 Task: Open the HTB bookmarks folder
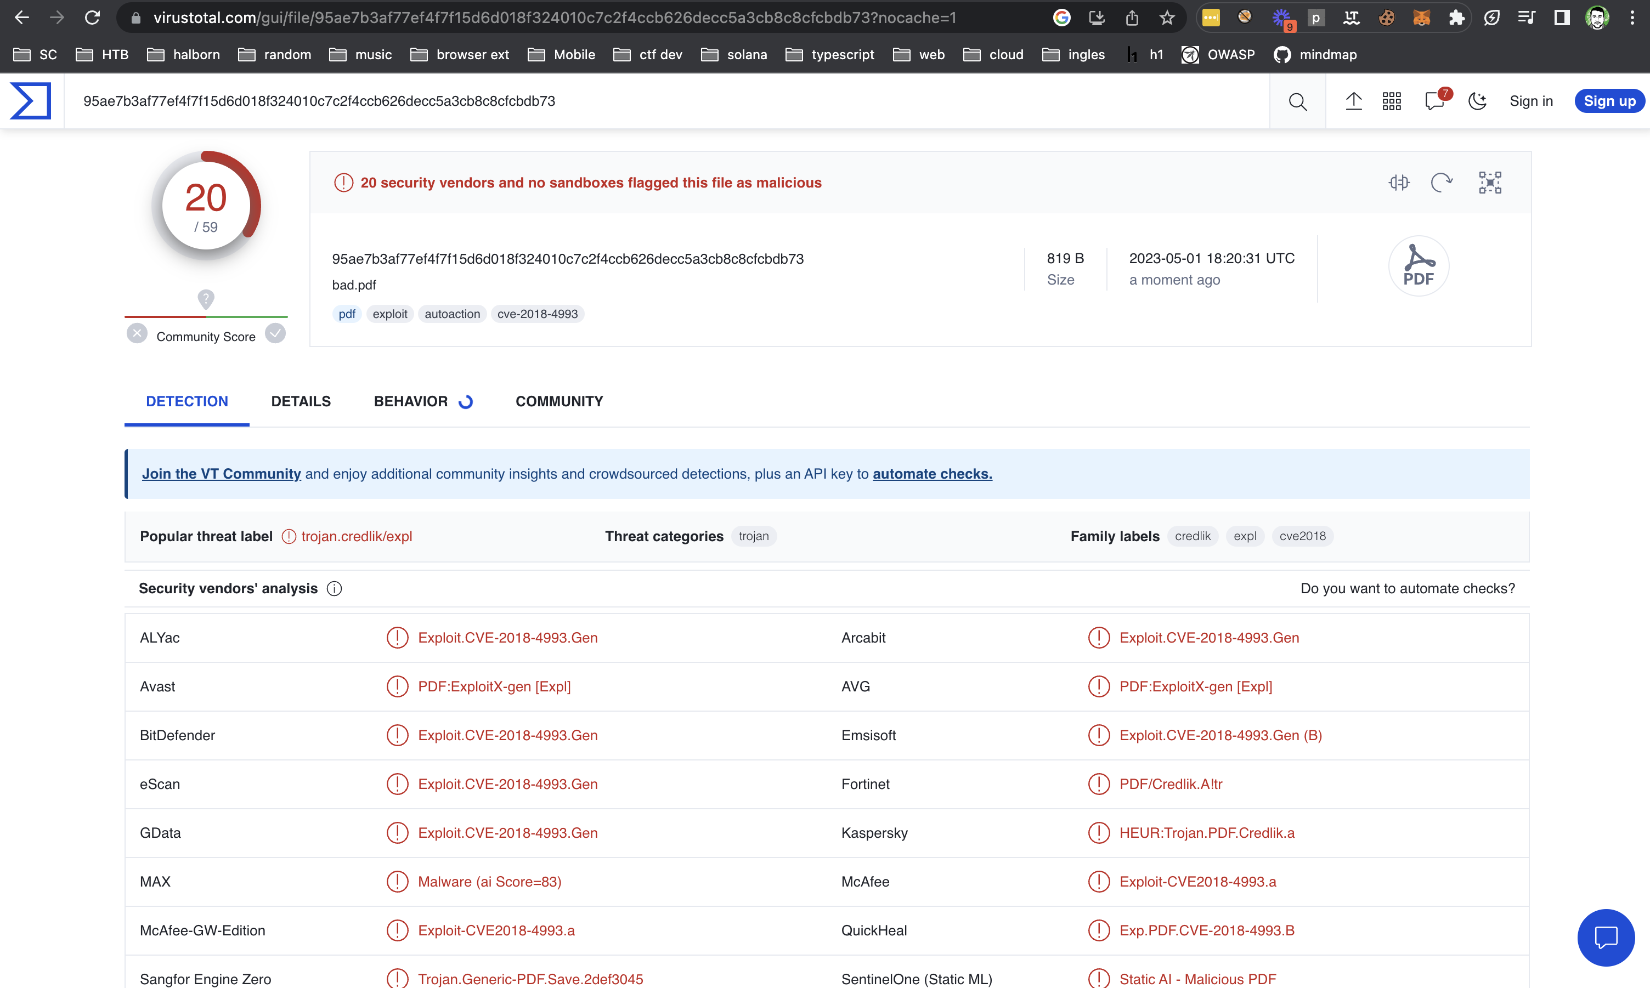coord(102,55)
